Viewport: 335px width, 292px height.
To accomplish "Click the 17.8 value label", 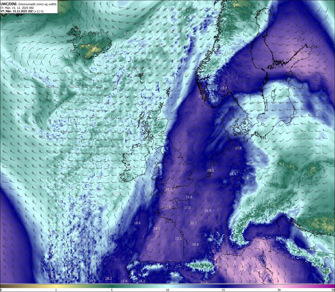I will tap(238, 148).
